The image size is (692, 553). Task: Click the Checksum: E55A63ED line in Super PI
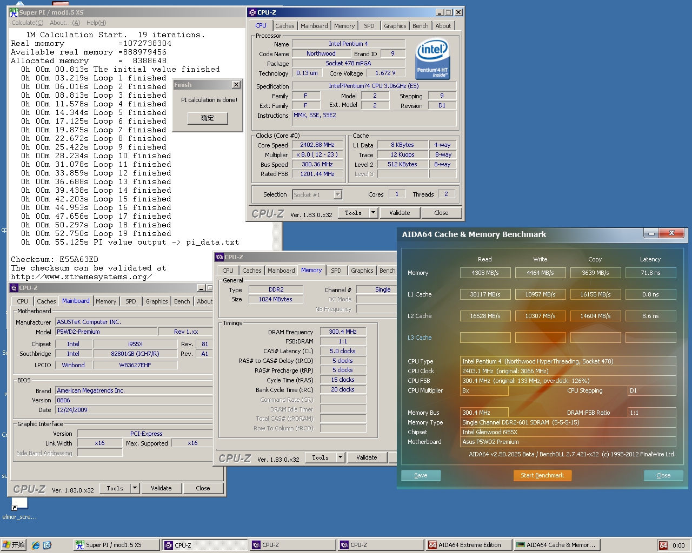coord(55,259)
